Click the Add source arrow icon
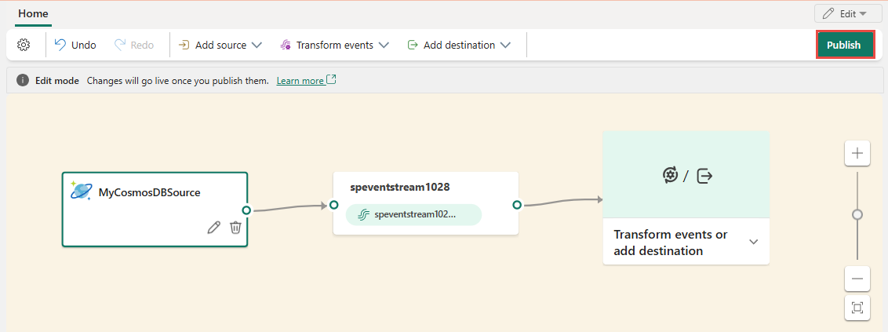This screenshot has width=888, height=332. [x=184, y=45]
